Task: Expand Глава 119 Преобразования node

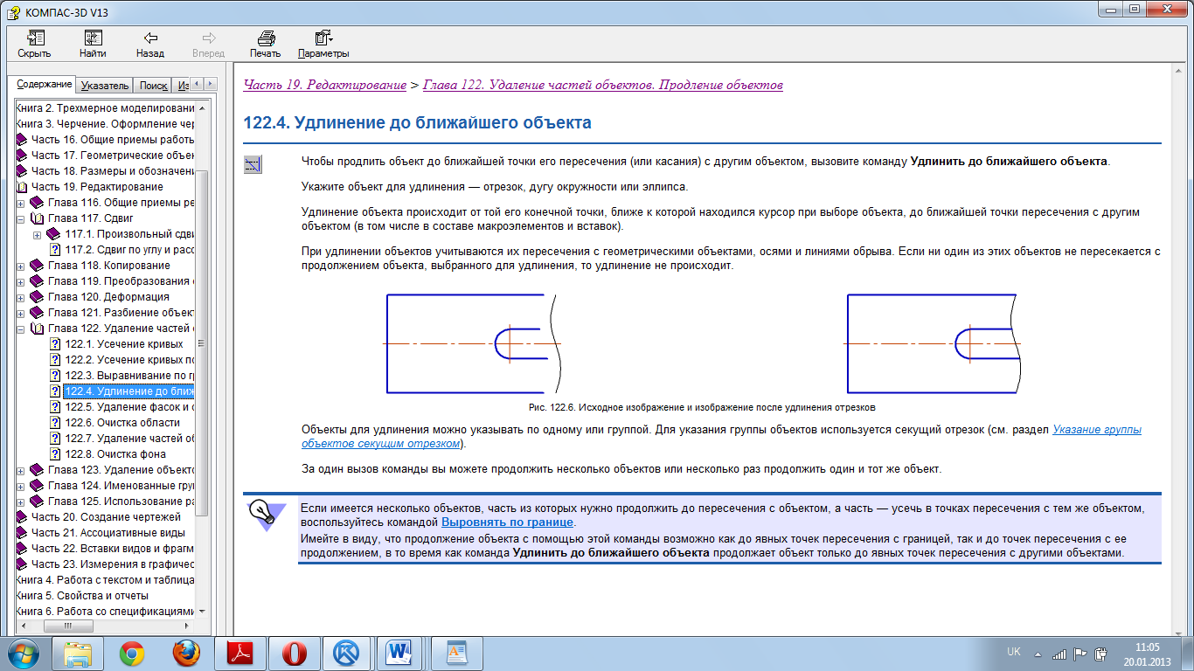Action: point(21,281)
